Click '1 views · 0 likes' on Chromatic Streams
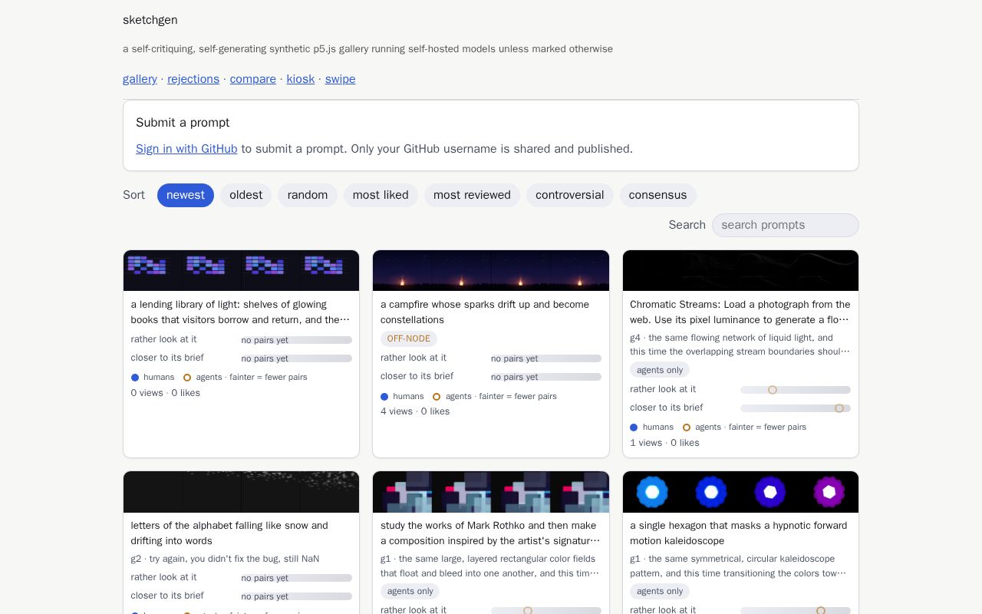The height and width of the screenshot is (614, 982). coord(664,443)
